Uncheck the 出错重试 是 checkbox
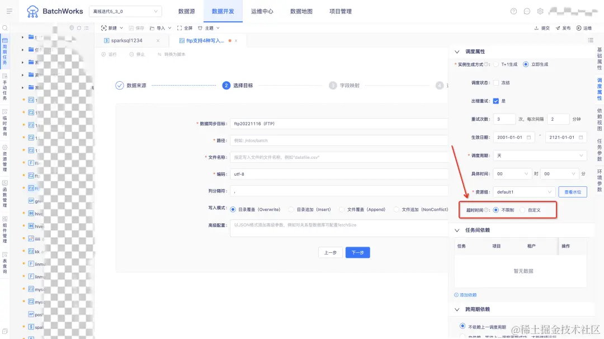 pyautogui.click(x=496, y=101)
